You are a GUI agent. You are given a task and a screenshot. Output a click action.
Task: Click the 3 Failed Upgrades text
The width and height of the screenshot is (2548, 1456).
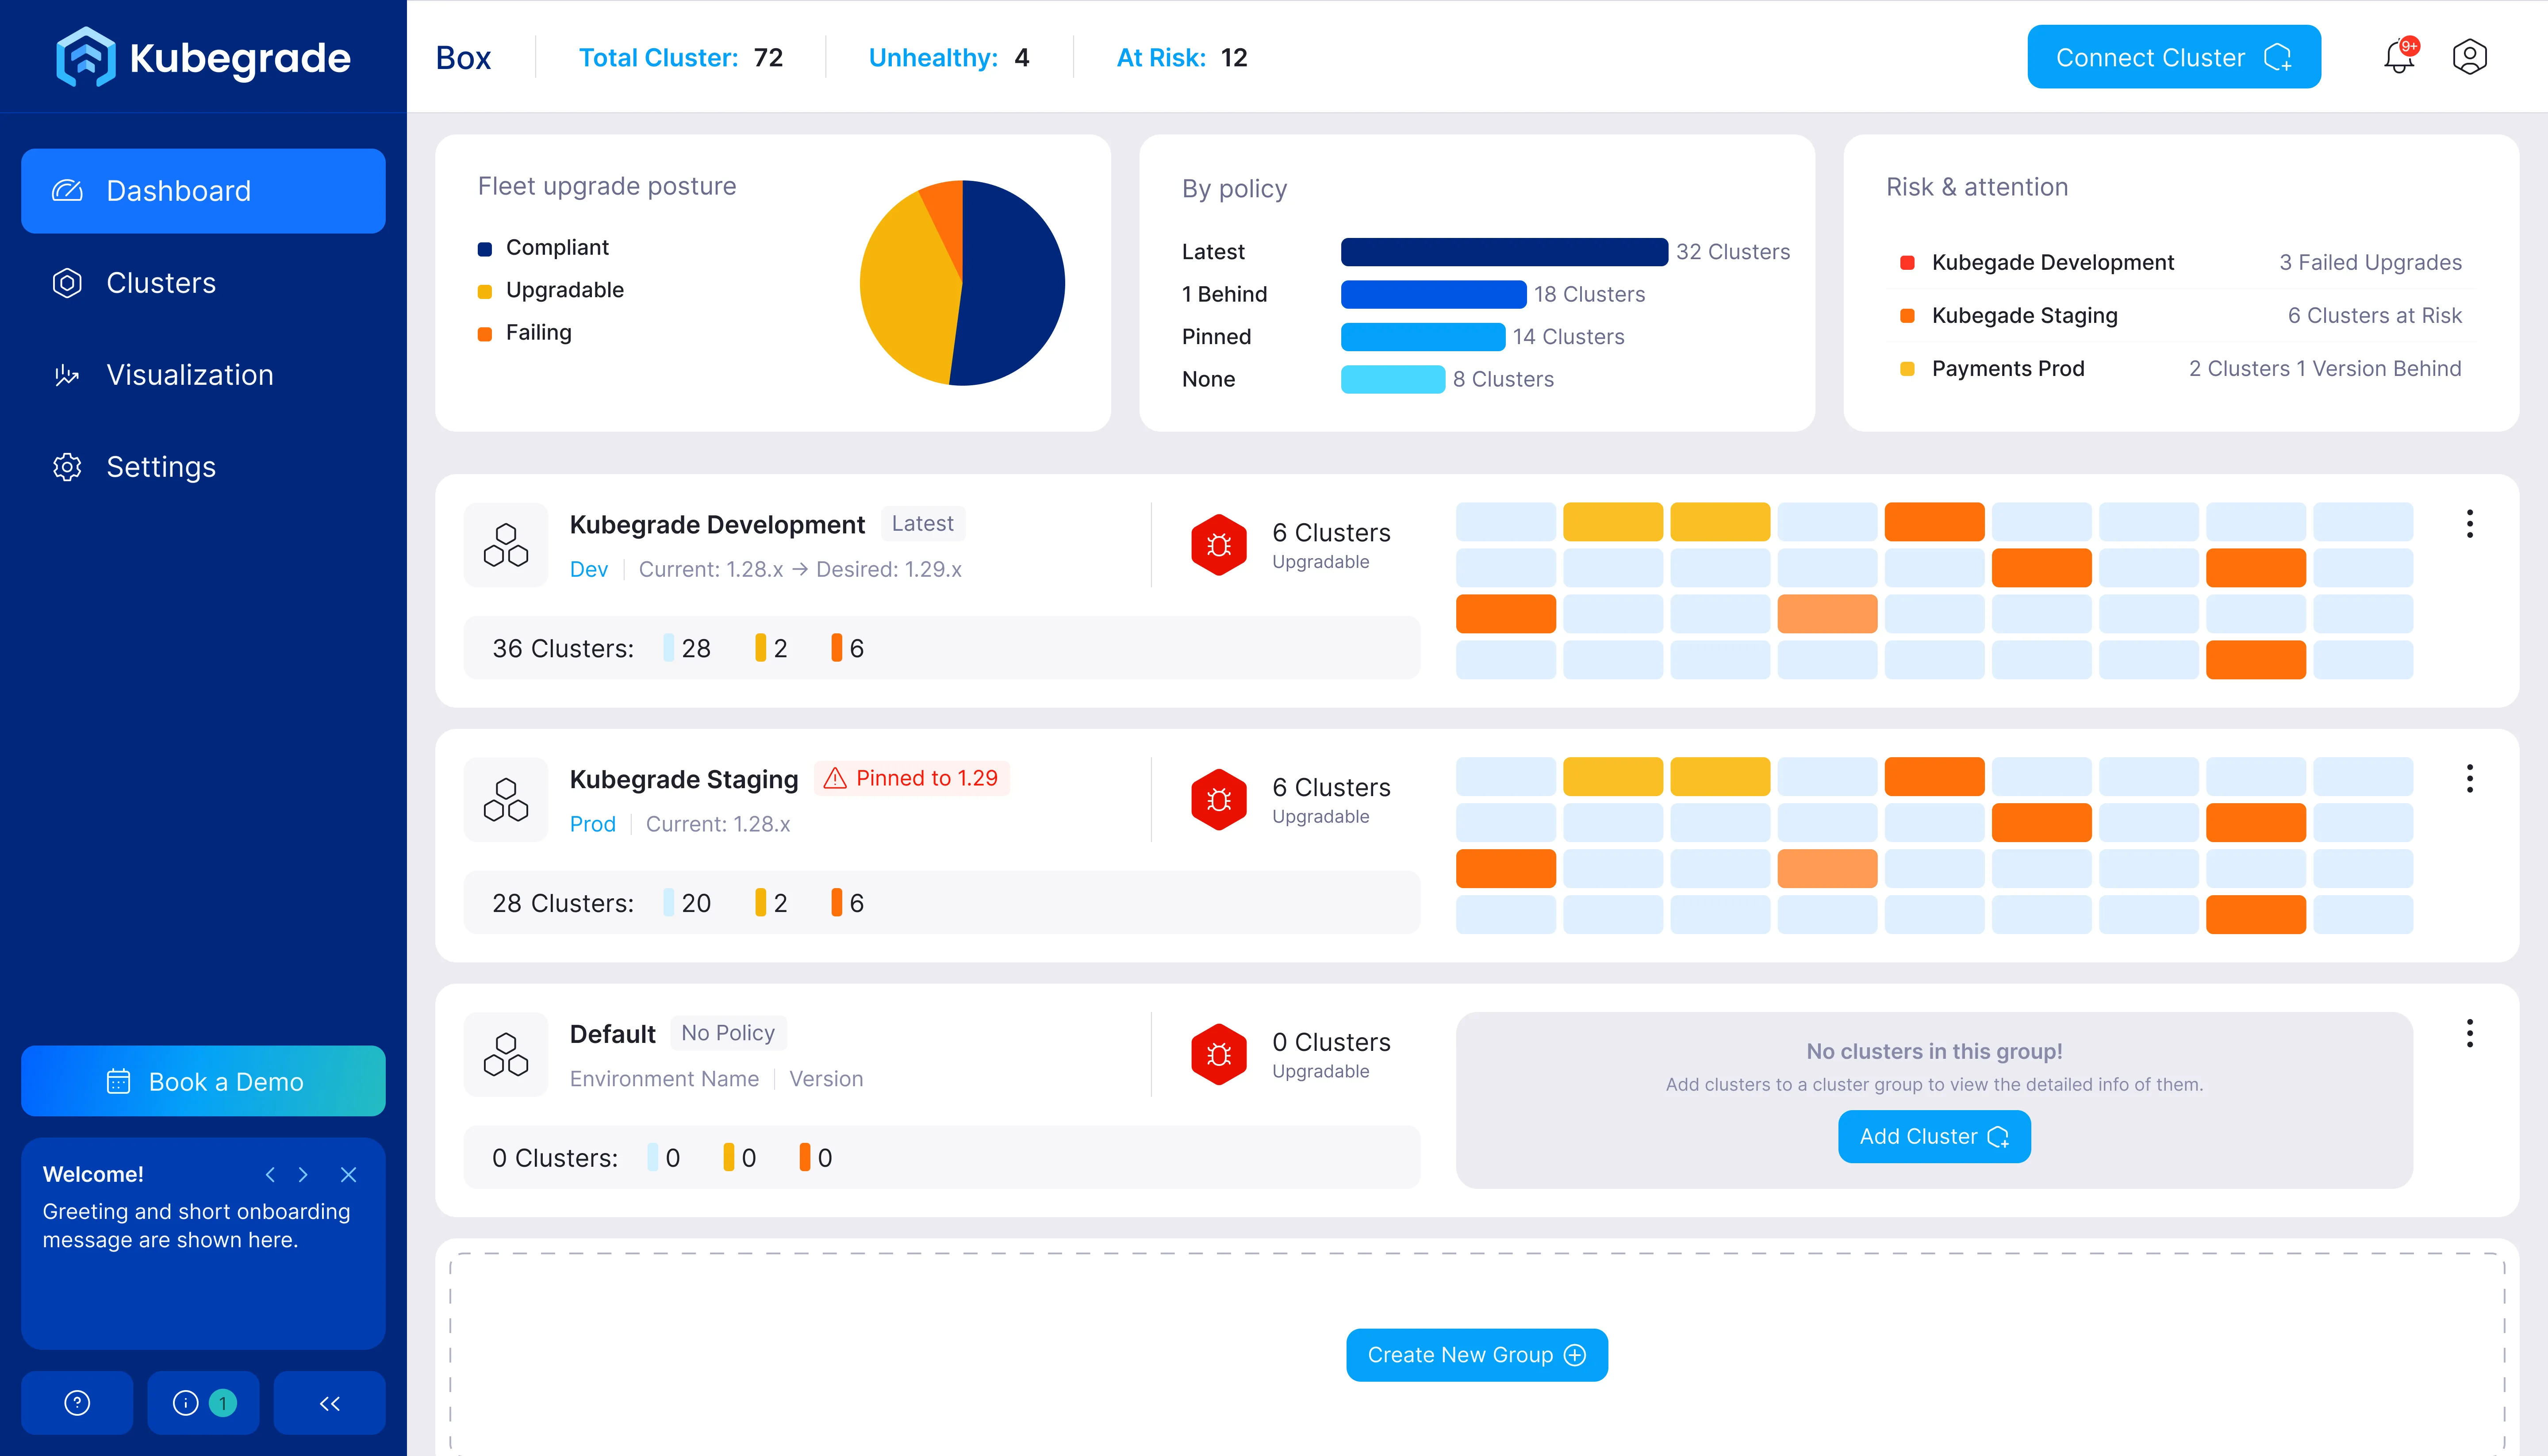[2370, 263]
